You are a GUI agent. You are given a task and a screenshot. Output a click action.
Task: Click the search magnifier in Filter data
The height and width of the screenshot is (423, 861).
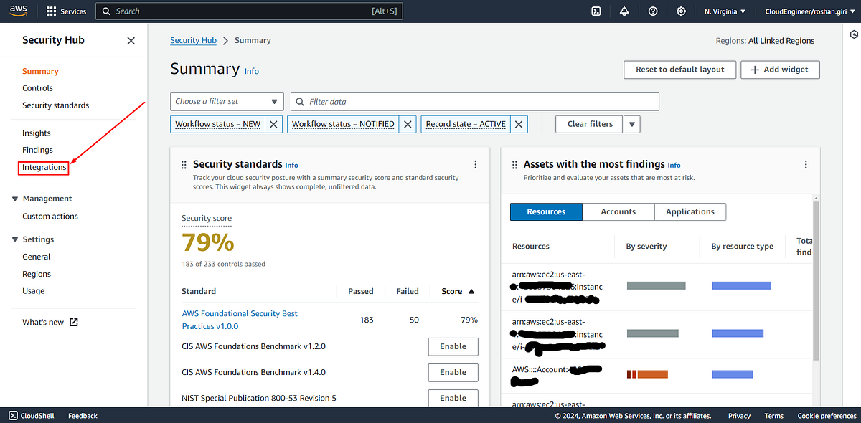point(299,101)
